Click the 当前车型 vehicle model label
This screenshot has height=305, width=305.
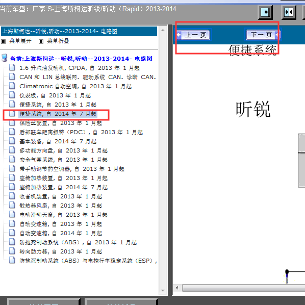[88, 9]
